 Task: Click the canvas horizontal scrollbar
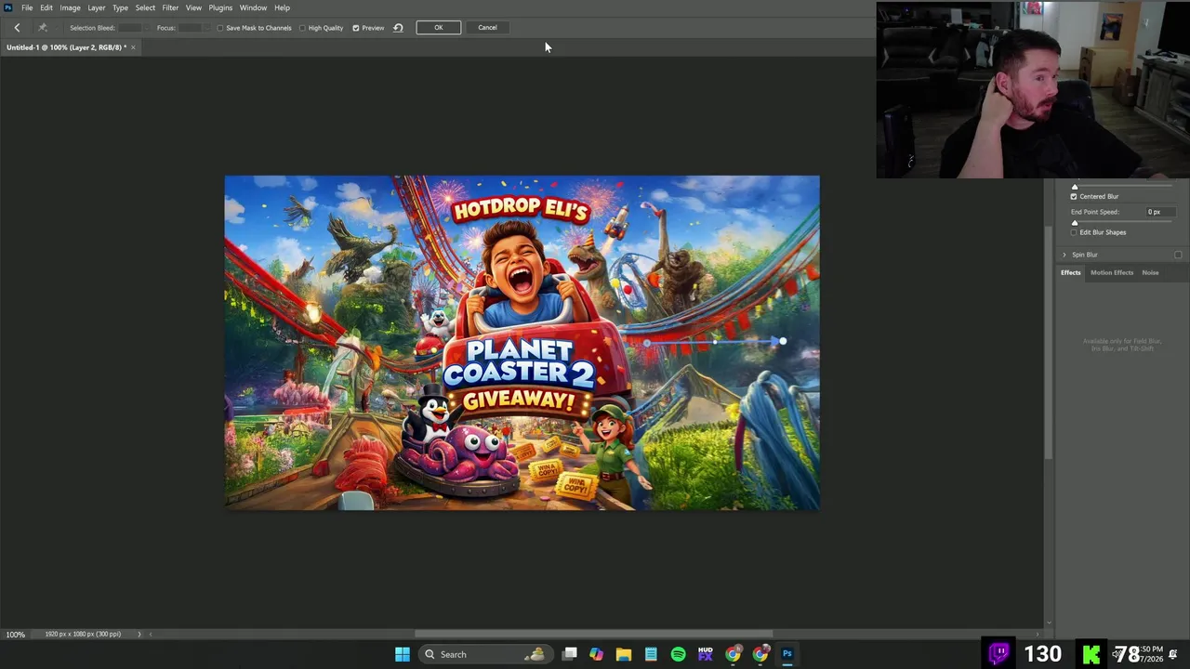(593, 635)
